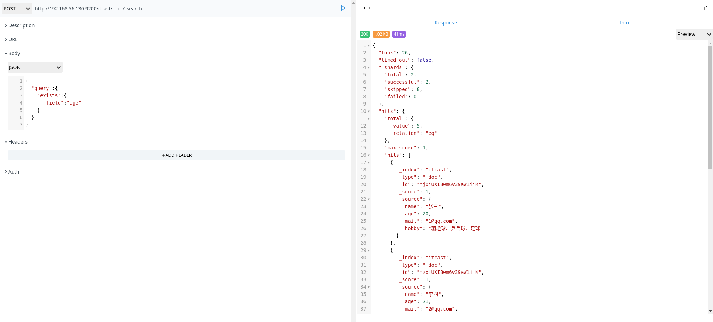Image resolution: width=713 pixels, height=322 pixels.
Task: Open the POST method dropdown
Action: (x=16, y=8)
